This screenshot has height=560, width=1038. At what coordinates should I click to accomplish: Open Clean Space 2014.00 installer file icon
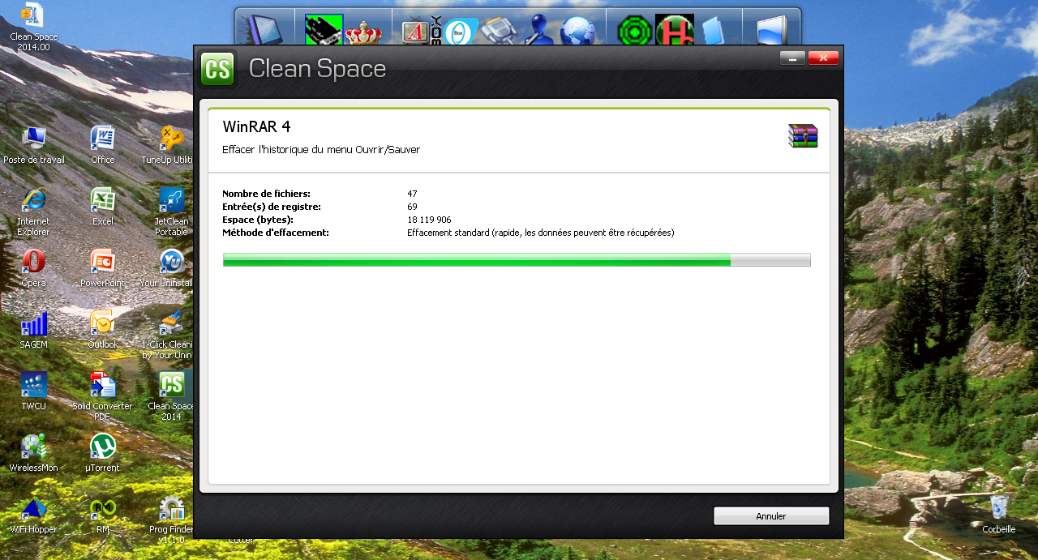33,16
